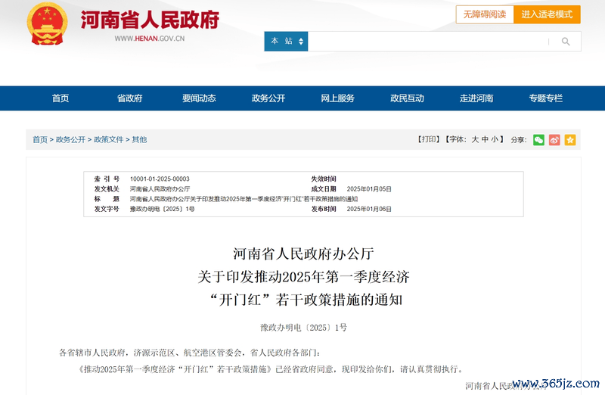Viewport: 605px width, 395px height.
Task: Click inside the site search input field
Action: tap(428, 42)
